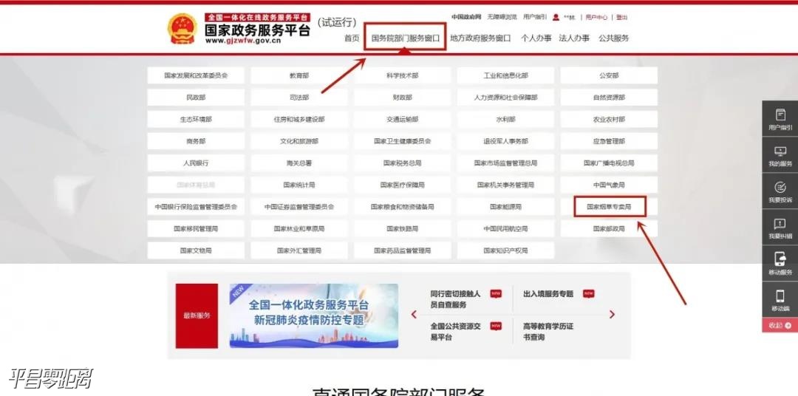Open 高等教育学历证书查询
The image size is (798, 396).
click(548, 332)
